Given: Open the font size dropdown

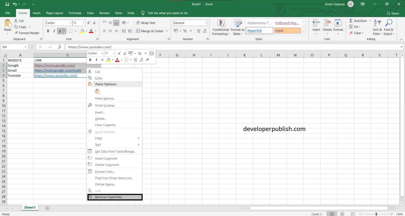Looking at the screenshot, I should tap(83, 23).
